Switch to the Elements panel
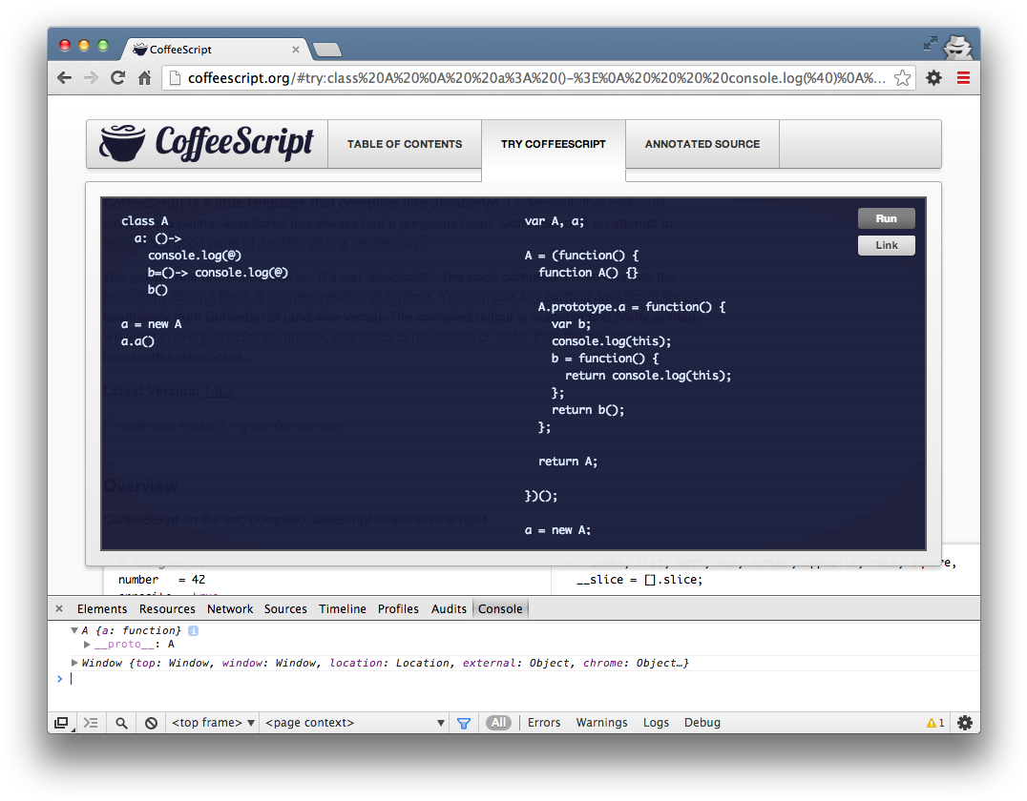The height and width of the screenshot is (801, 1027). tap(102, 608)
